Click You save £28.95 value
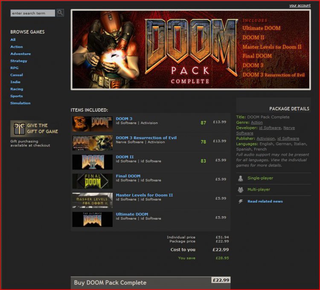Screen dimensions: 320x290 pyautogui.click(x=222, y=258)
